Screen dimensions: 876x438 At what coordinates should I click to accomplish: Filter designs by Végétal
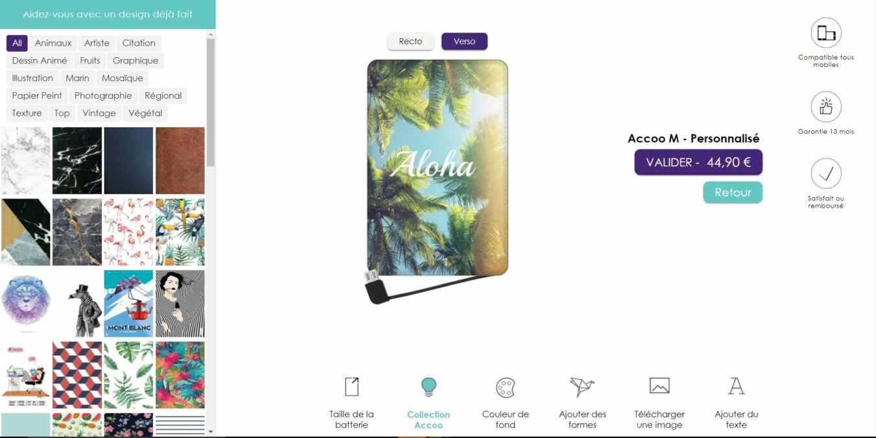[x=145, y=113]
